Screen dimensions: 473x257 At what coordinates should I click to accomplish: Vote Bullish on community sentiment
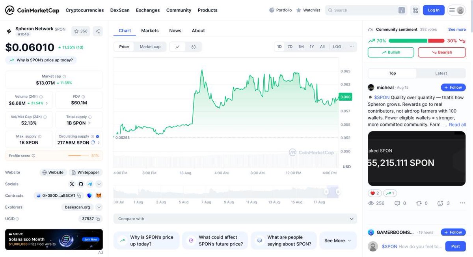point(391,52)
